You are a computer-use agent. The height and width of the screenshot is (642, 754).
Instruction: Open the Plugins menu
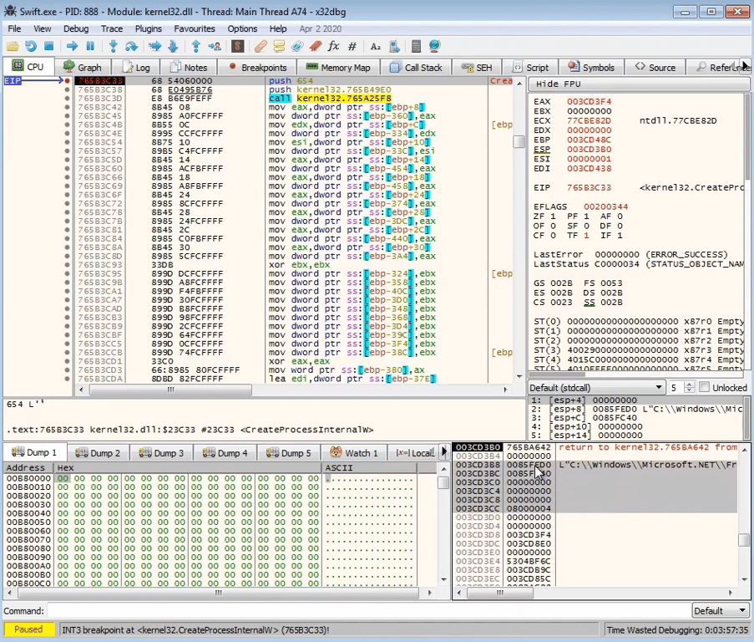click(x=148, y=28)
